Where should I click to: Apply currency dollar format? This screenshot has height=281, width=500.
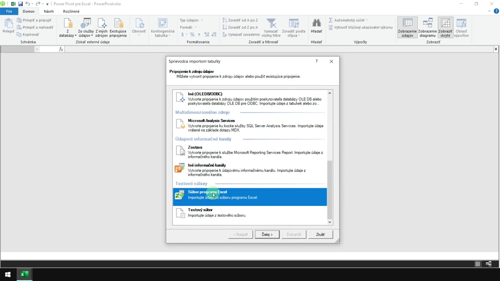click(x=183, y=35)
